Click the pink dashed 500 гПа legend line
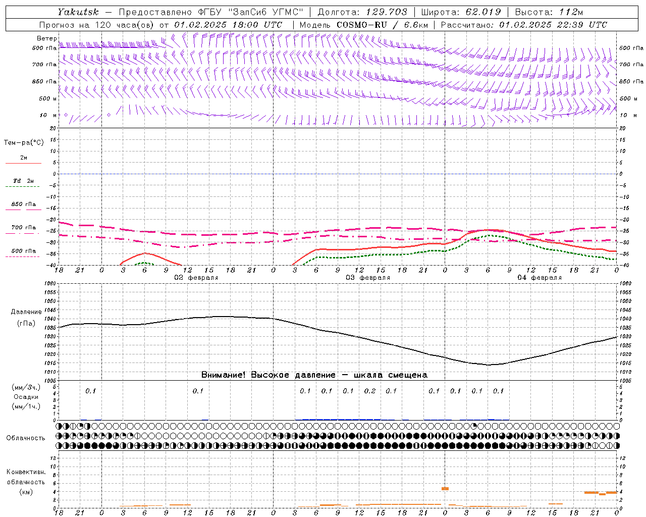Viewport: 646px width, 517px height. click(x=23, y=257)
